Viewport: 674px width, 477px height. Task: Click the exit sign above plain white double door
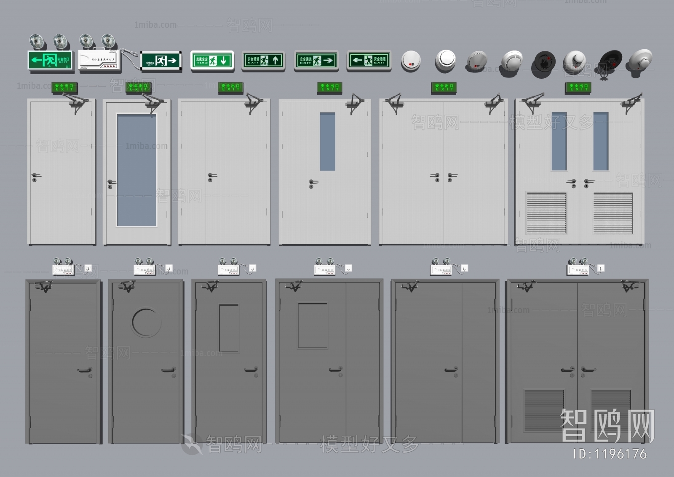click(444, 88)
